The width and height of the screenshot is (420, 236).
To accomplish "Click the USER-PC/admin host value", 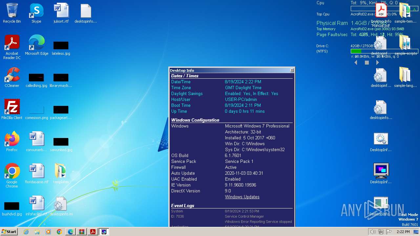I will point(241,99).
